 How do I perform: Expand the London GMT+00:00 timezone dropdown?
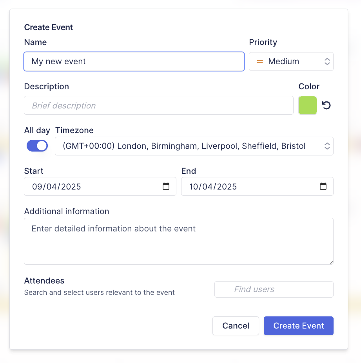[194, 146]
